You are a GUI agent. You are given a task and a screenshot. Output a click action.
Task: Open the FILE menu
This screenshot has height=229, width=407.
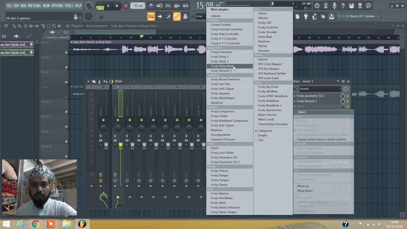pyautogui.click(x=9, y=6)
